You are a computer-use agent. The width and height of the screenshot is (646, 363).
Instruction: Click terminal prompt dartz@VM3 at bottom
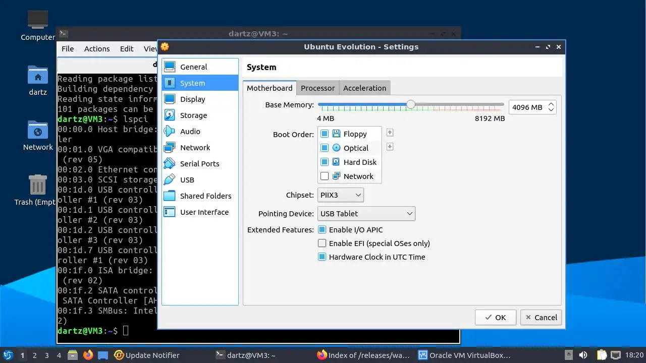click(x=88, y=331)
